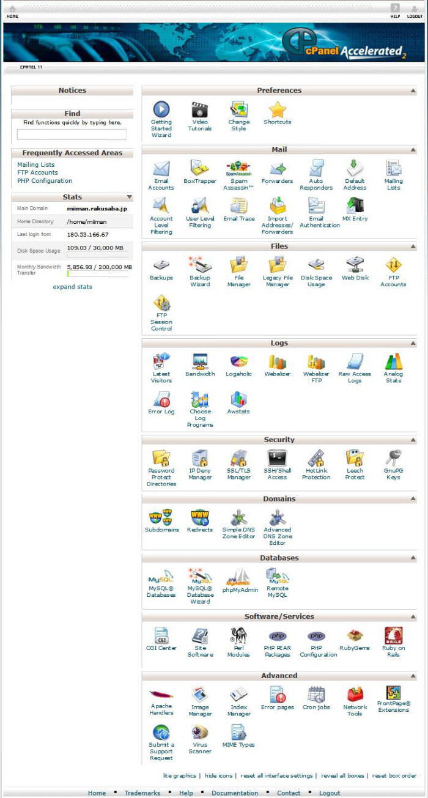Open the Bandwidth logs icon
The width and height of the screenshot is (428, 798).
point(200,361)
